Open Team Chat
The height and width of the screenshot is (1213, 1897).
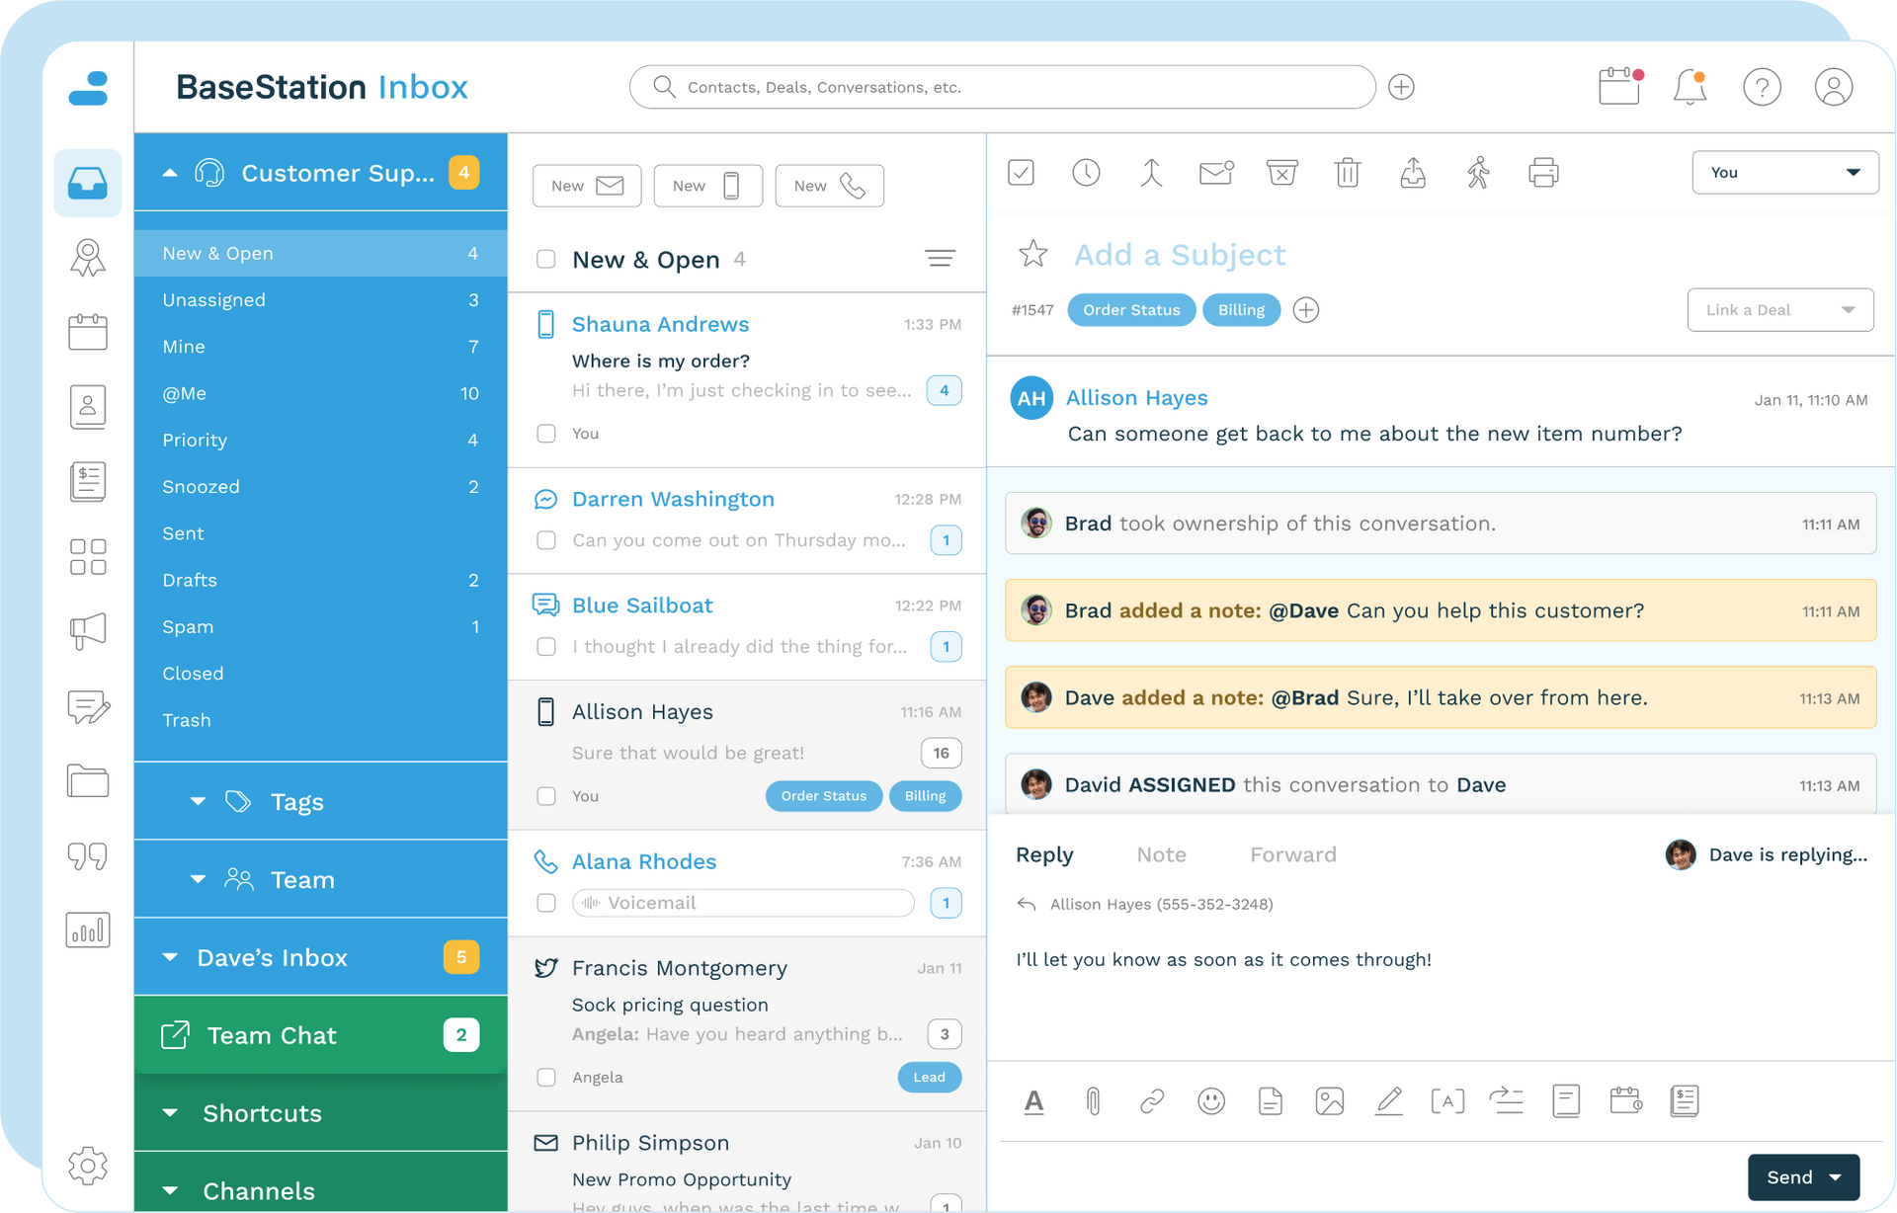coord(321,1035)
